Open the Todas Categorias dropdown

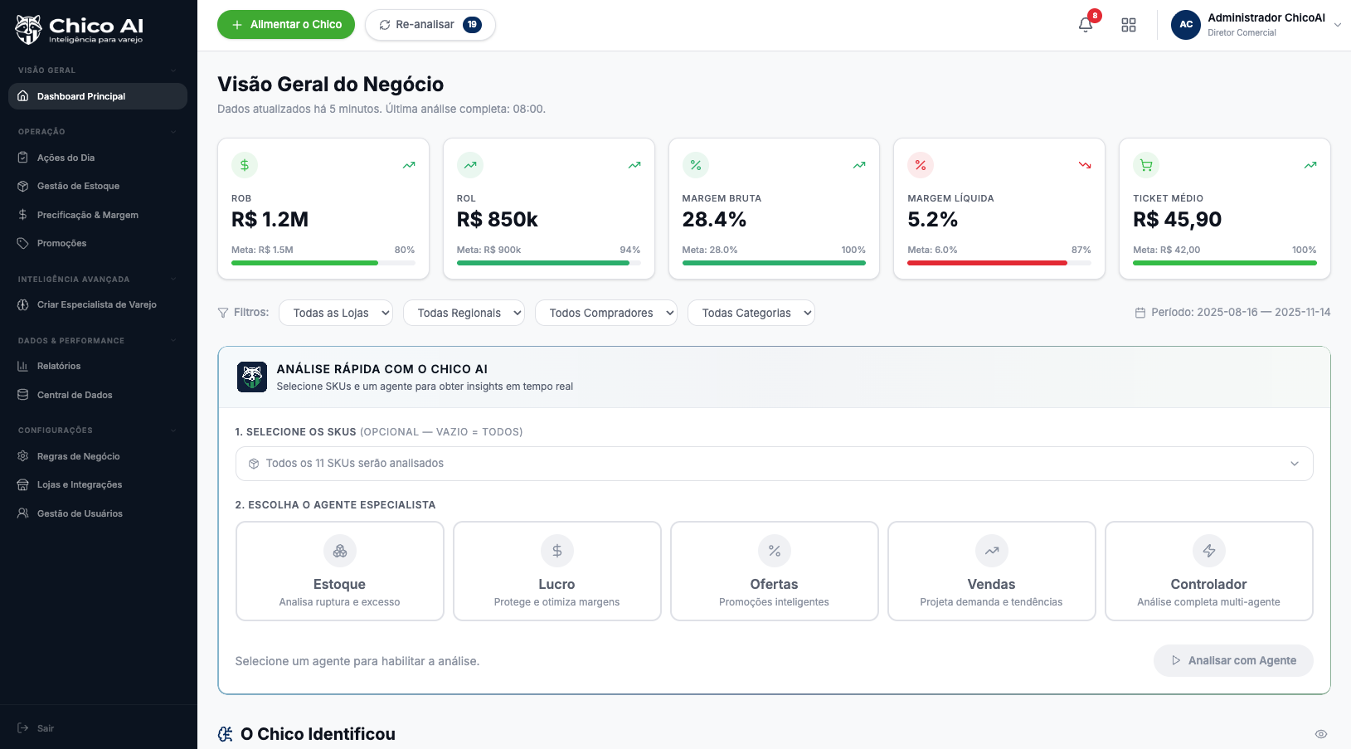point(751,313)
